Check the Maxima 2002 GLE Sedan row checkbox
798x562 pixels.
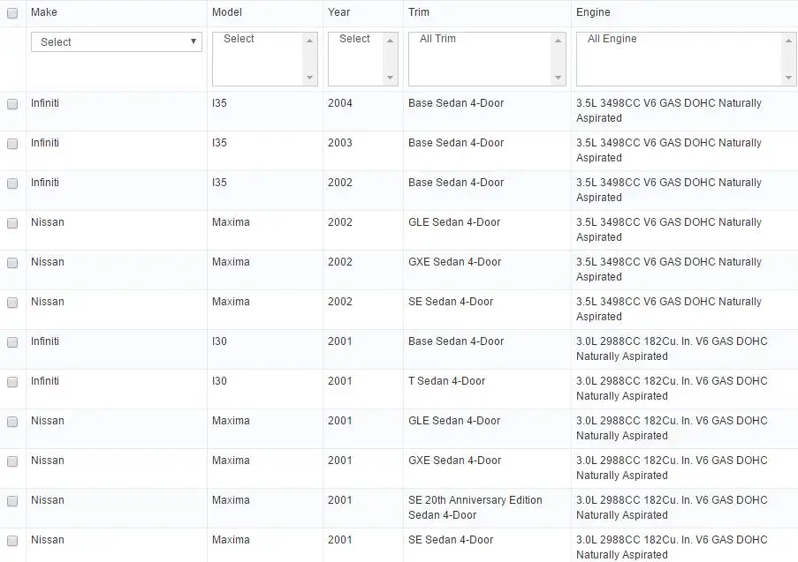[x=12, y=223]
